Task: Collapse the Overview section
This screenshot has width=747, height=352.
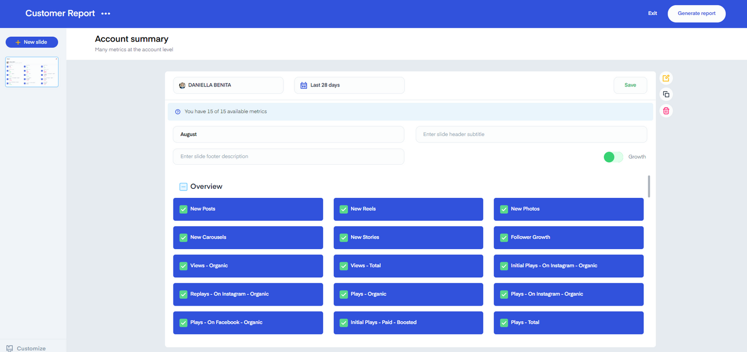Action: coord(184,187)
